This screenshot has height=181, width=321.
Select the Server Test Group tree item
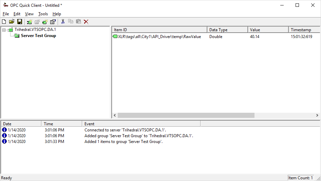click(x=38, y=36)
